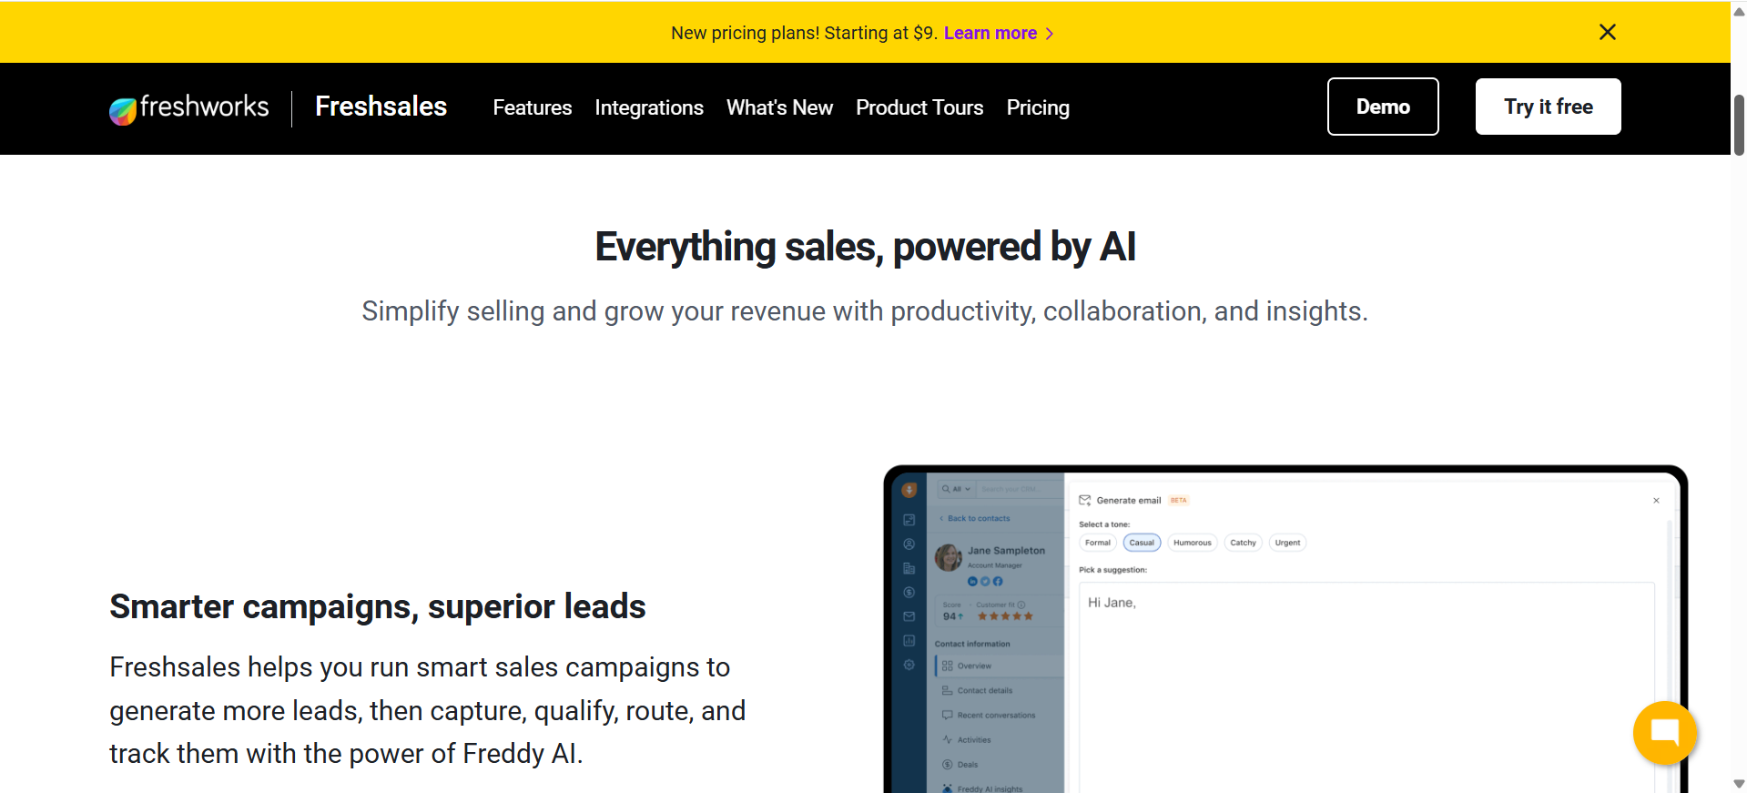
Task: Click the Deals dollar icon in mockup sidebar
Action: (x=909, y=593)
